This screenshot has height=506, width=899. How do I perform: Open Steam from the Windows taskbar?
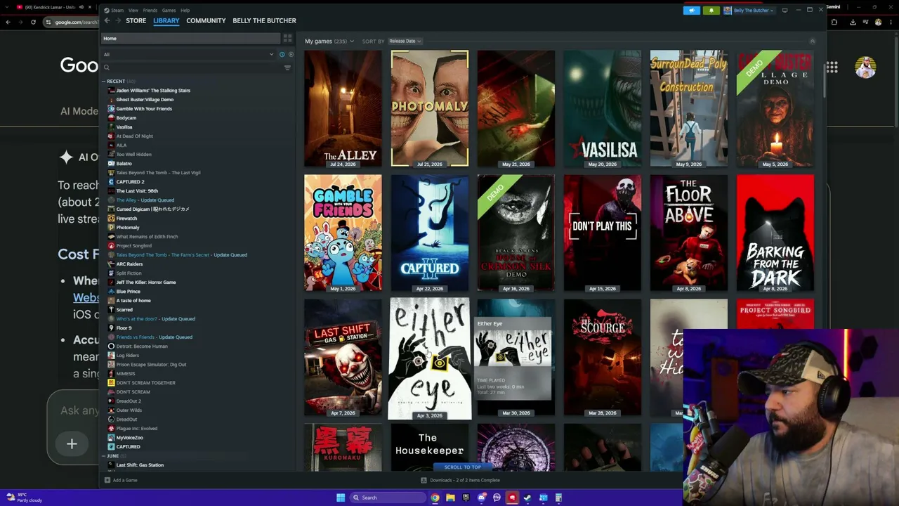(527, 498)
